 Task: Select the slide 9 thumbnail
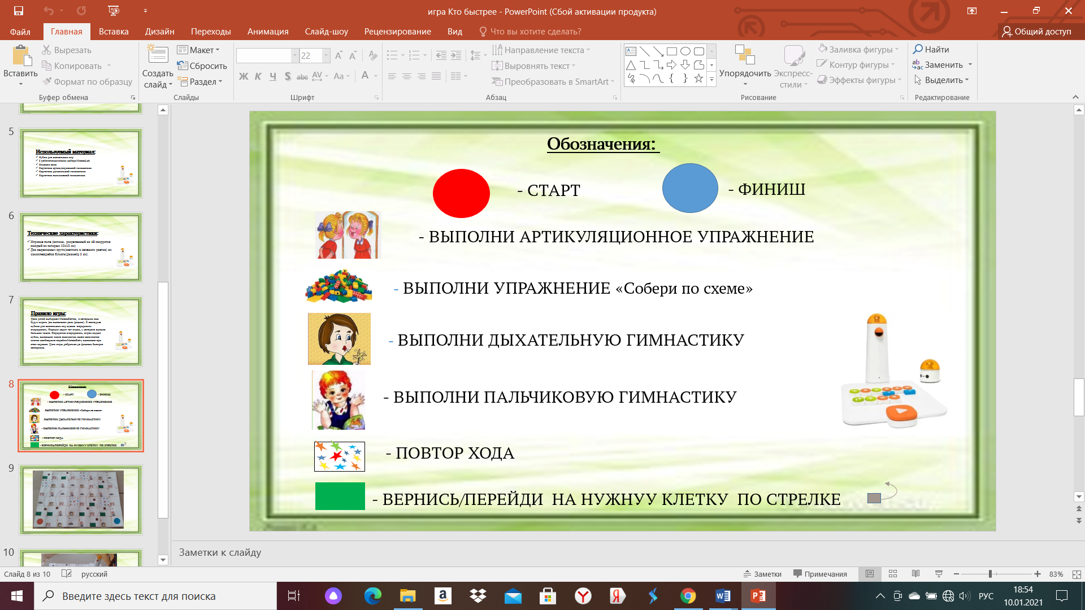(81, 500)
